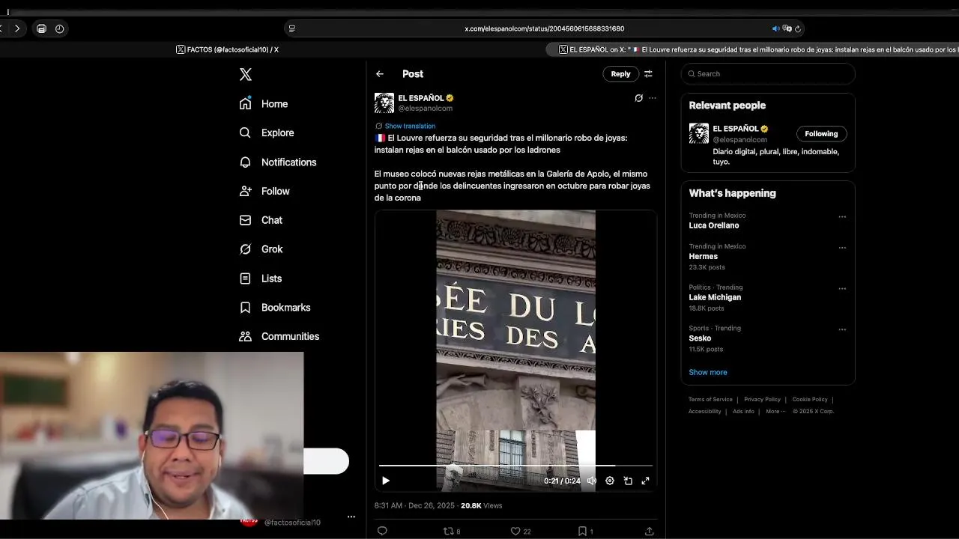The height and width of the screenshot is (539, 959).
Task: Open account menu dots near @factosoficial10
Action: click(351, 517)
